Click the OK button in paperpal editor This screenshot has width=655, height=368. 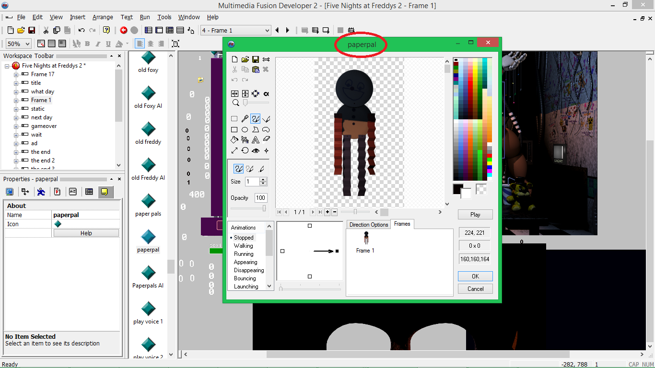(x=475, y=276)
